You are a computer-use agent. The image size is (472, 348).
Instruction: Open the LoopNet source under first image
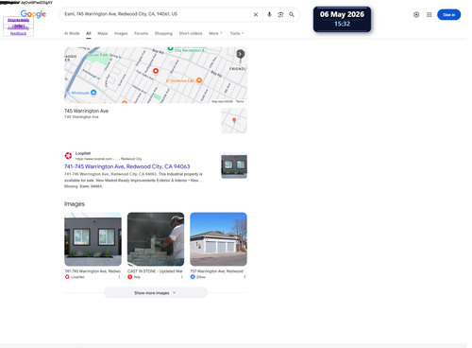coord(75,277)
